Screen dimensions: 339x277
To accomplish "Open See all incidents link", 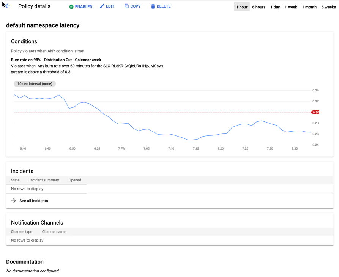I will tap(33, 201).
